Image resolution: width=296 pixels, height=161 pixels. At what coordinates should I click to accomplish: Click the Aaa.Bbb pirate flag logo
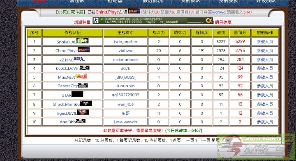(81, 121)
